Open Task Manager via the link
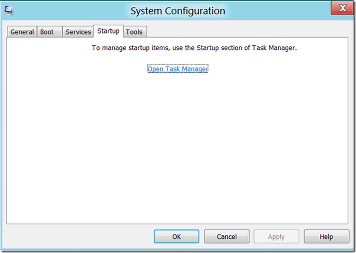This screenshot has height=253, width=356. tap(178, 69)
